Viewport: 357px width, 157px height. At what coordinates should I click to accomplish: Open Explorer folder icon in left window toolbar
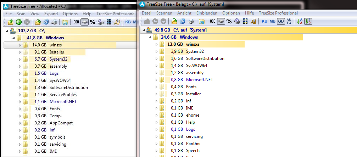point(65,22)
